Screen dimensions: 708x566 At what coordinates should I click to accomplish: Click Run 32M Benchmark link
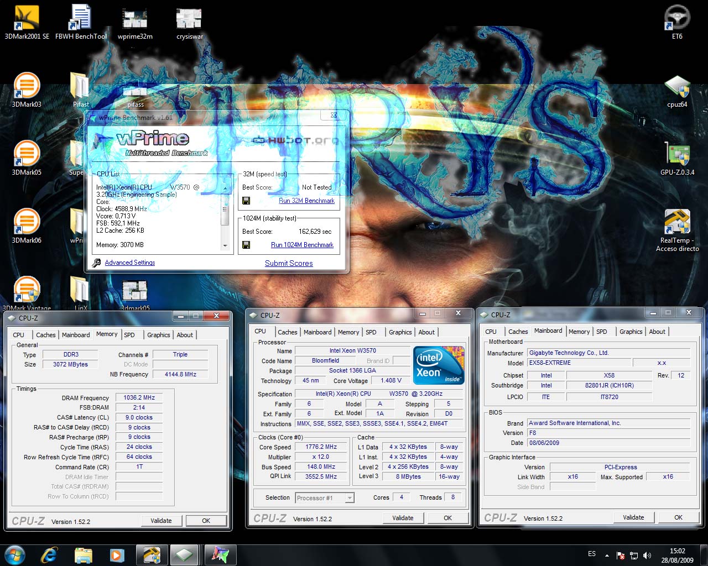tap(306, 201)
